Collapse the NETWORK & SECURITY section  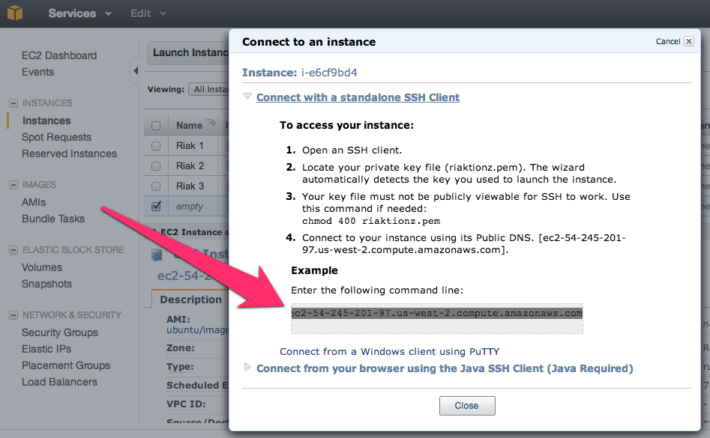[13, 315]
